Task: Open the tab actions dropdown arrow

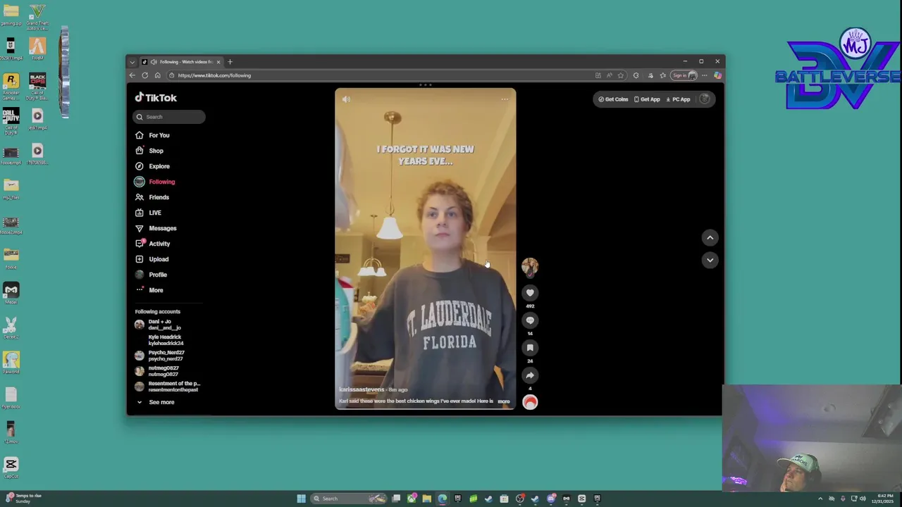Action: coord(132,62)
